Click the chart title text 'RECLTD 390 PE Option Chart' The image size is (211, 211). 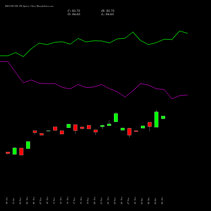[x=21, y=6]
